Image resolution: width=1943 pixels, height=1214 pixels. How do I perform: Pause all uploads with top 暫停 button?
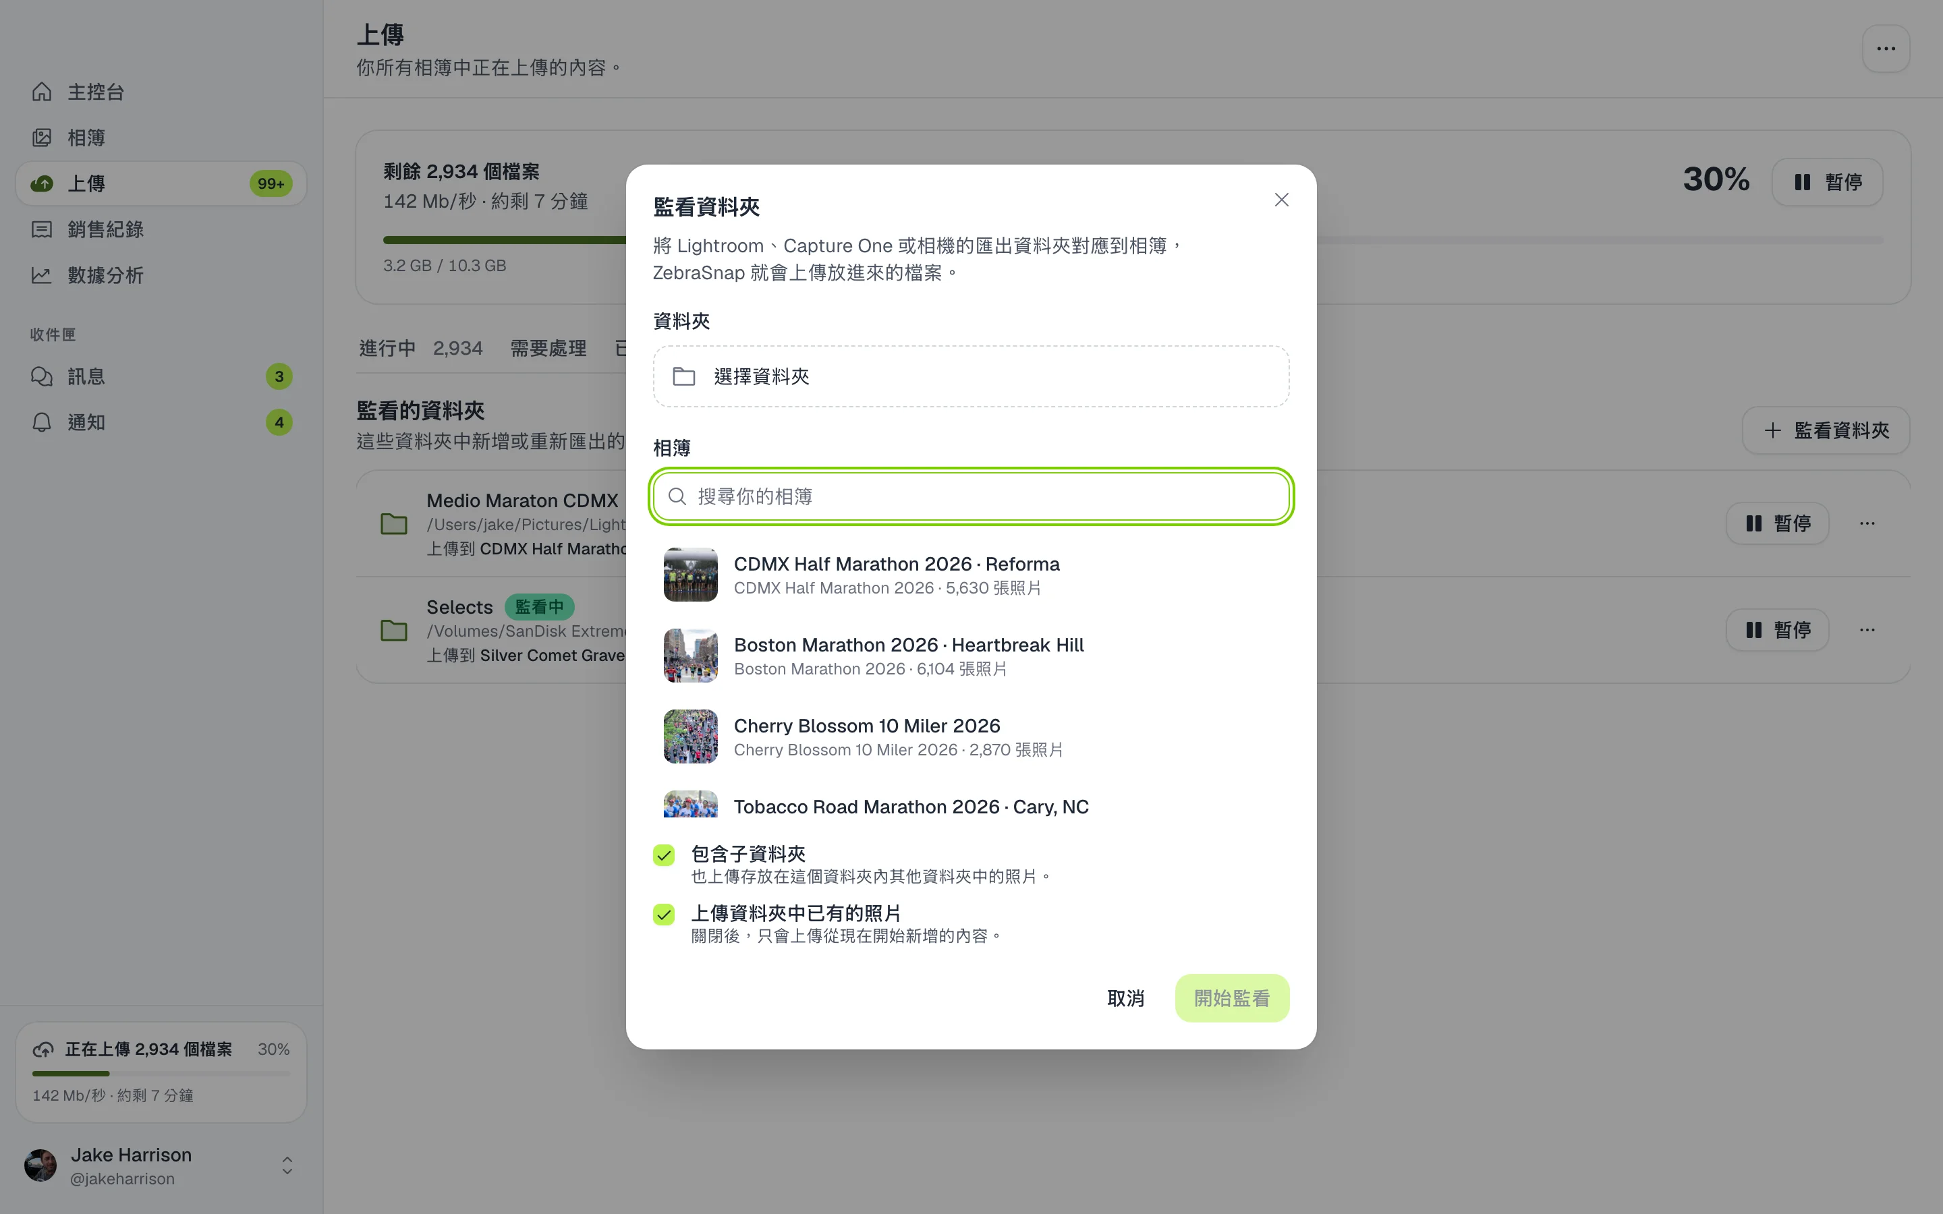click(1828, 182)
